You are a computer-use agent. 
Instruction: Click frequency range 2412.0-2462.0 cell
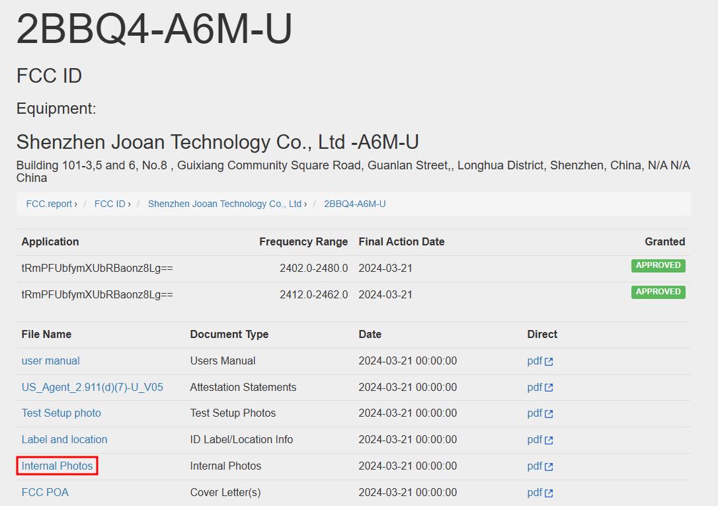(313, 295)
